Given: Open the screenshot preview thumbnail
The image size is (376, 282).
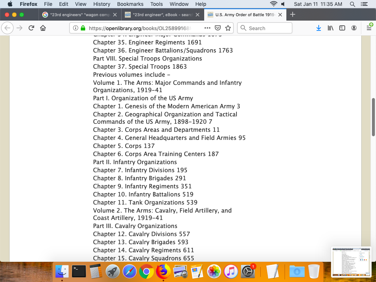Looking at the screenshot, I should pyautogui.click(x=351, y=261).
